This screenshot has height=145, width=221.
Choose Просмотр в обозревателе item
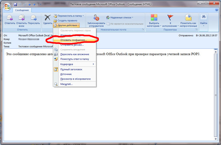(x=75, y=79)
